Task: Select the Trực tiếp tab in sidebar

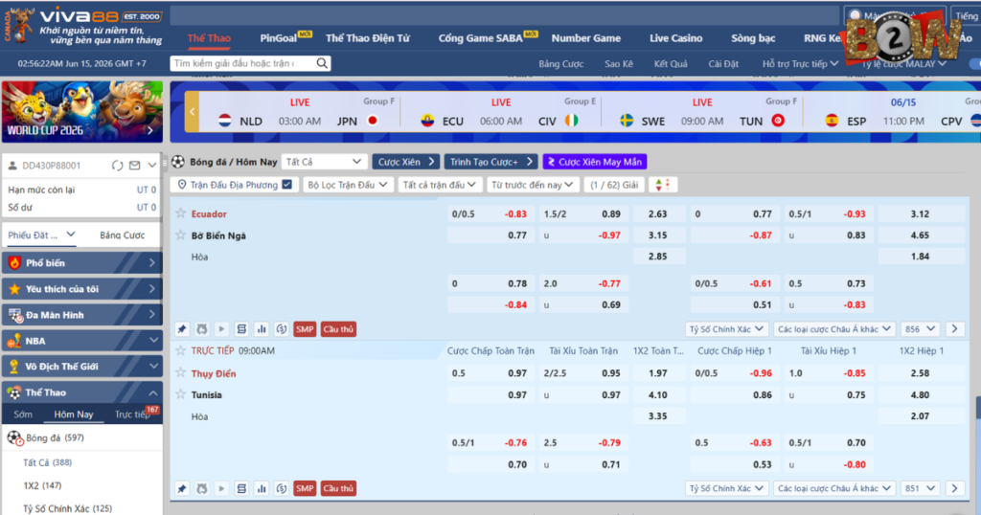Action: (132, 414)
